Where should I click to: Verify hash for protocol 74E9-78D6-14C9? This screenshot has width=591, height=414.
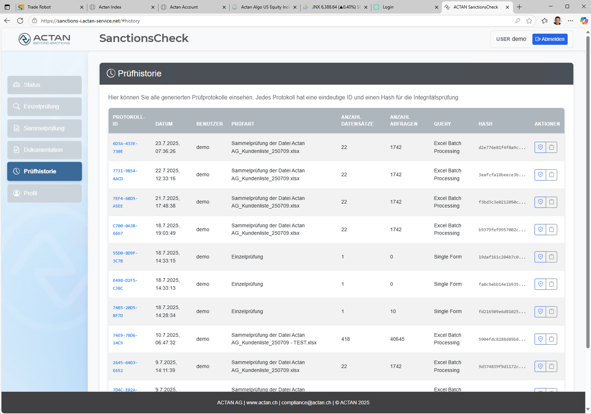pyautogui.click(x=540, y=339)
